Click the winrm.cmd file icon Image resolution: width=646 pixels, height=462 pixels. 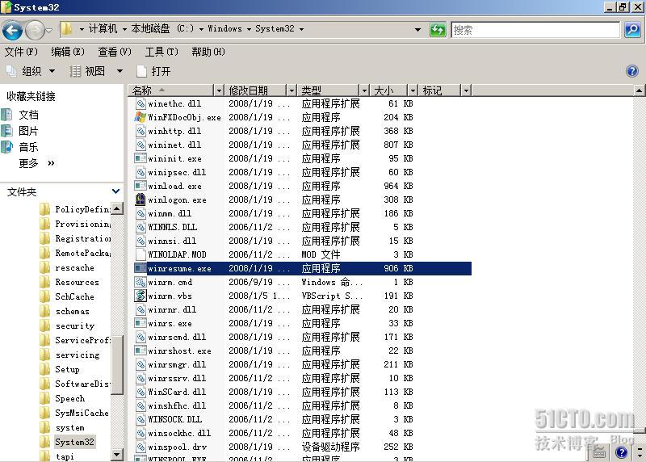point(140,282)
